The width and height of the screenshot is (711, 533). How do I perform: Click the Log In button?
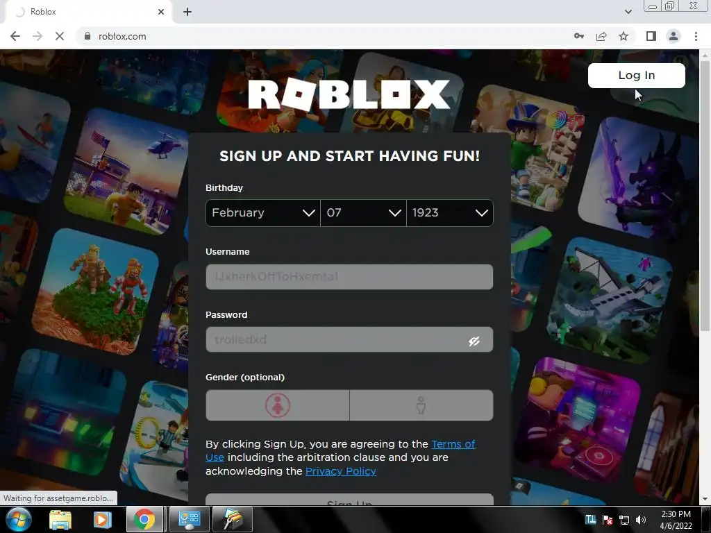point(636,75)
